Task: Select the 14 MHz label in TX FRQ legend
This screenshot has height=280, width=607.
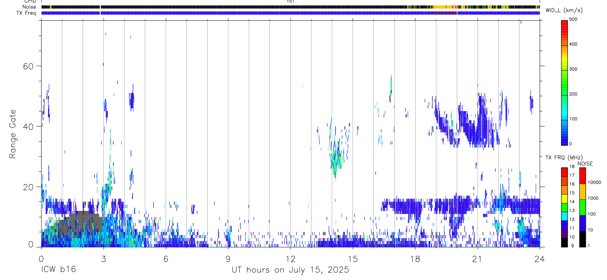Action: coord(572,202)
